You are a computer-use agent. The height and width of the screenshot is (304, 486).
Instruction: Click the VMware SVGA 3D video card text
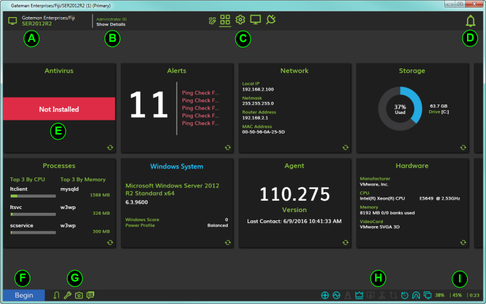point(380,227)
